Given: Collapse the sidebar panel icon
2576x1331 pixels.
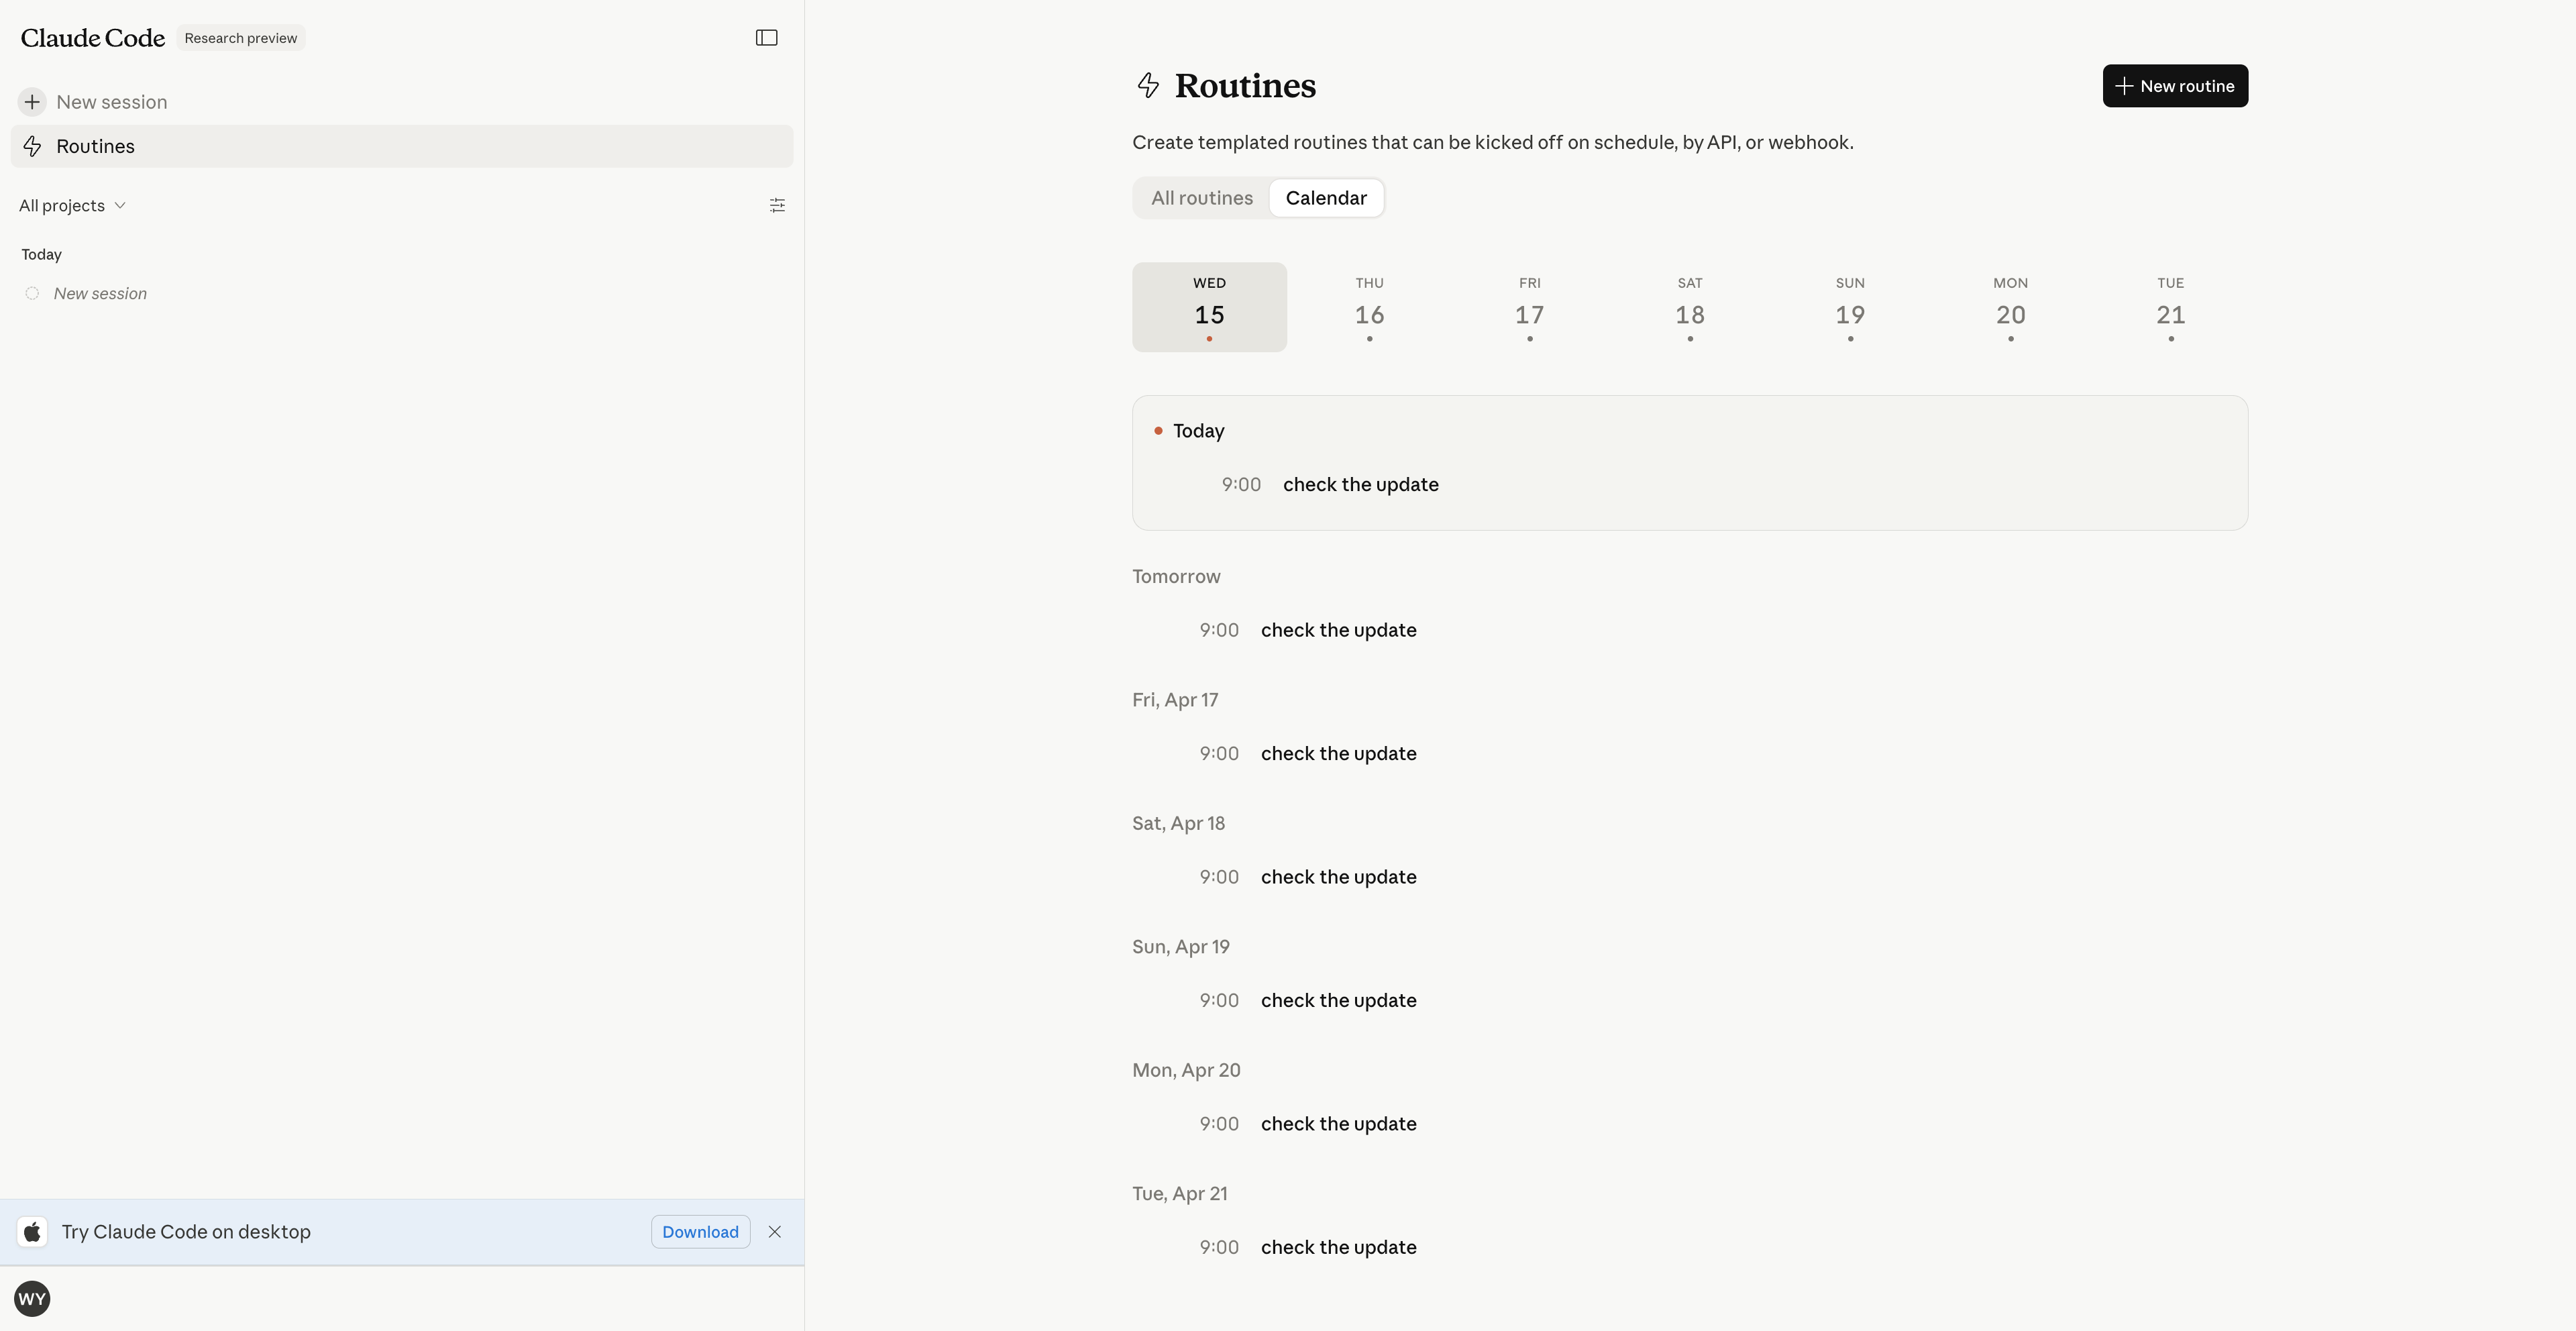Looking at the screenshot, I should tap(766, 38).
